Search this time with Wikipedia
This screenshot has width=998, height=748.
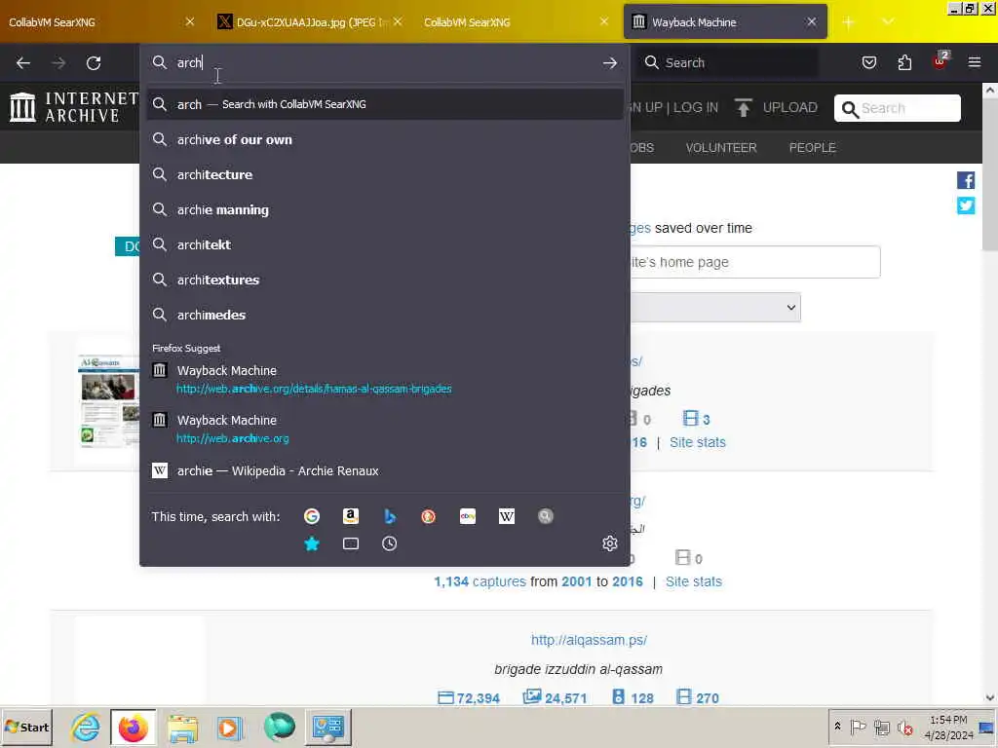coord(507,516)
